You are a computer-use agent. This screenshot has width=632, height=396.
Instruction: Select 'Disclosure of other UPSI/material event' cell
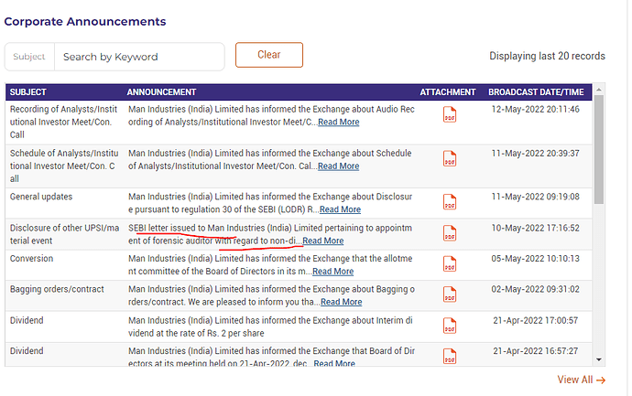[x=64, y=234]
